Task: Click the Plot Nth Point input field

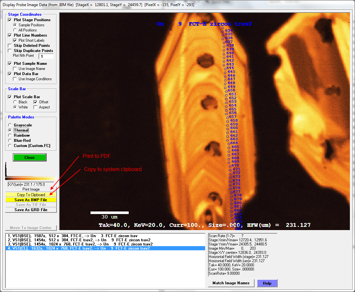Action: [x=46, y=56]
